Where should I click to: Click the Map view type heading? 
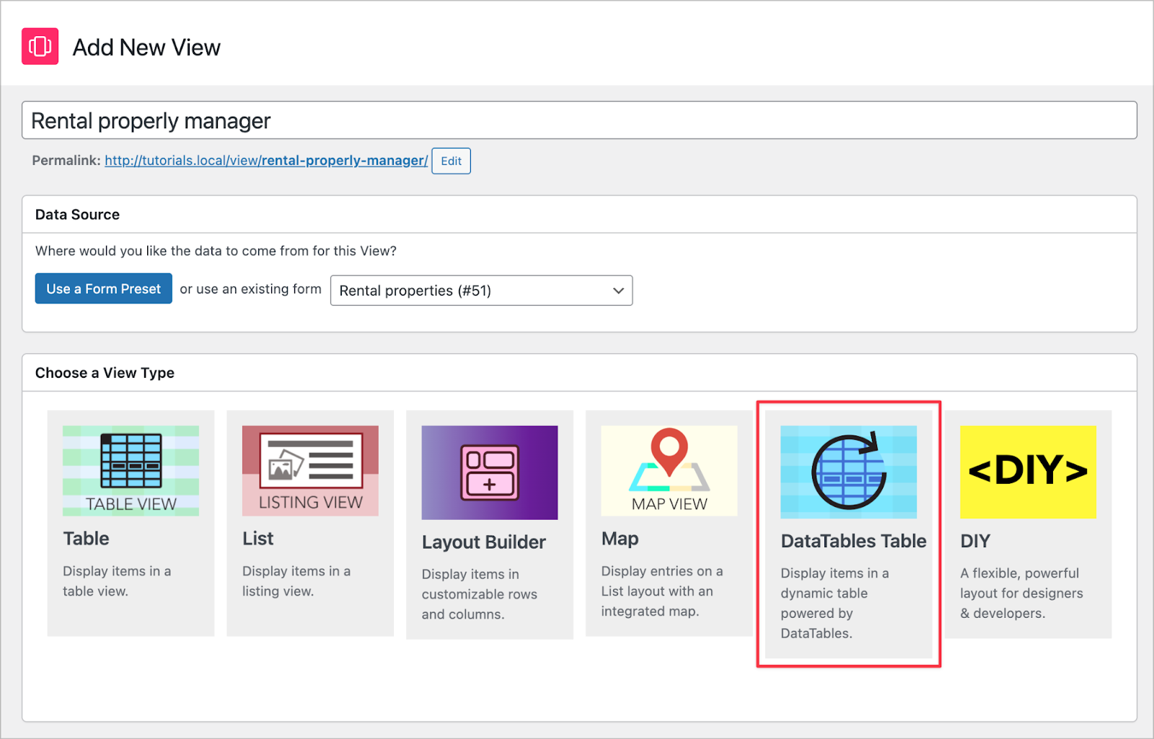620,539
